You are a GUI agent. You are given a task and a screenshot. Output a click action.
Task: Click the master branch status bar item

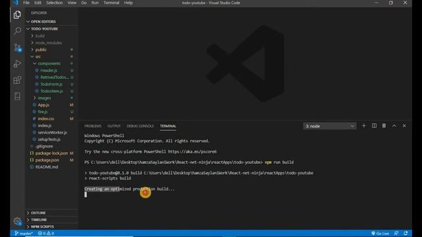pos(24,233)
